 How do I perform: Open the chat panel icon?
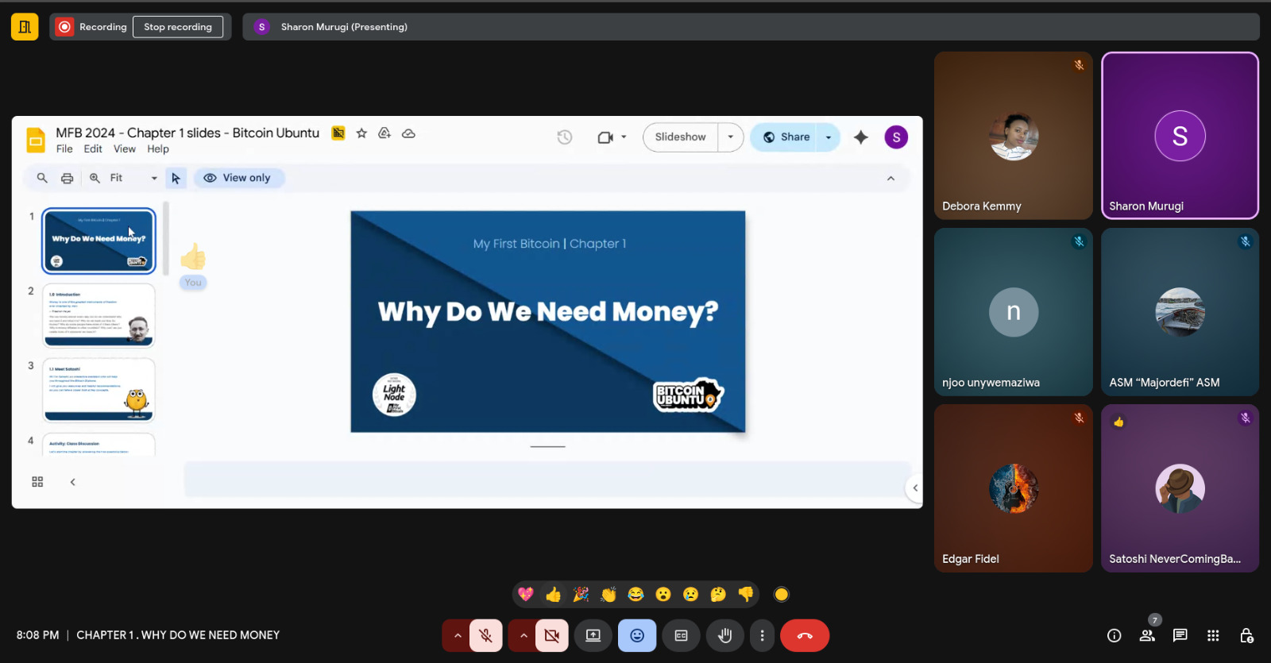coord(1180,635)
